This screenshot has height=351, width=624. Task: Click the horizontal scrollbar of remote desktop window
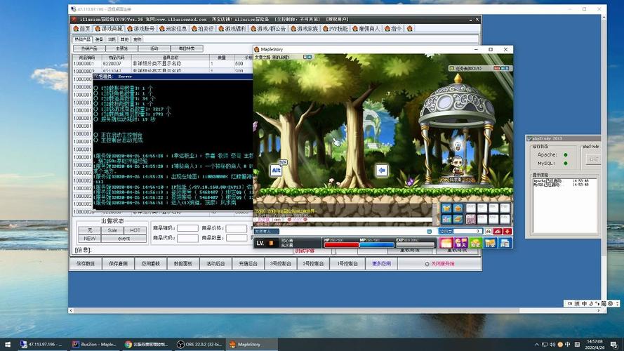point(296,310)
